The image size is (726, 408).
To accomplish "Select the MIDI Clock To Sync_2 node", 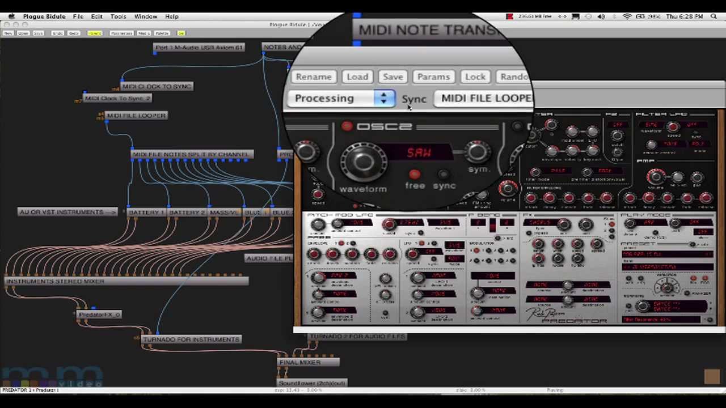I will coord(117,98).
